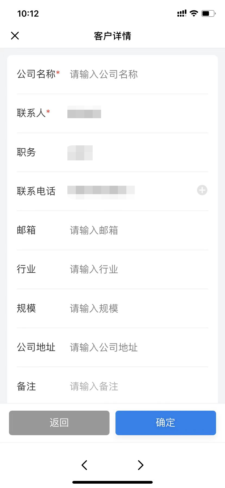
Task: Go forward with right arrow
Action: tap(140, 465)
